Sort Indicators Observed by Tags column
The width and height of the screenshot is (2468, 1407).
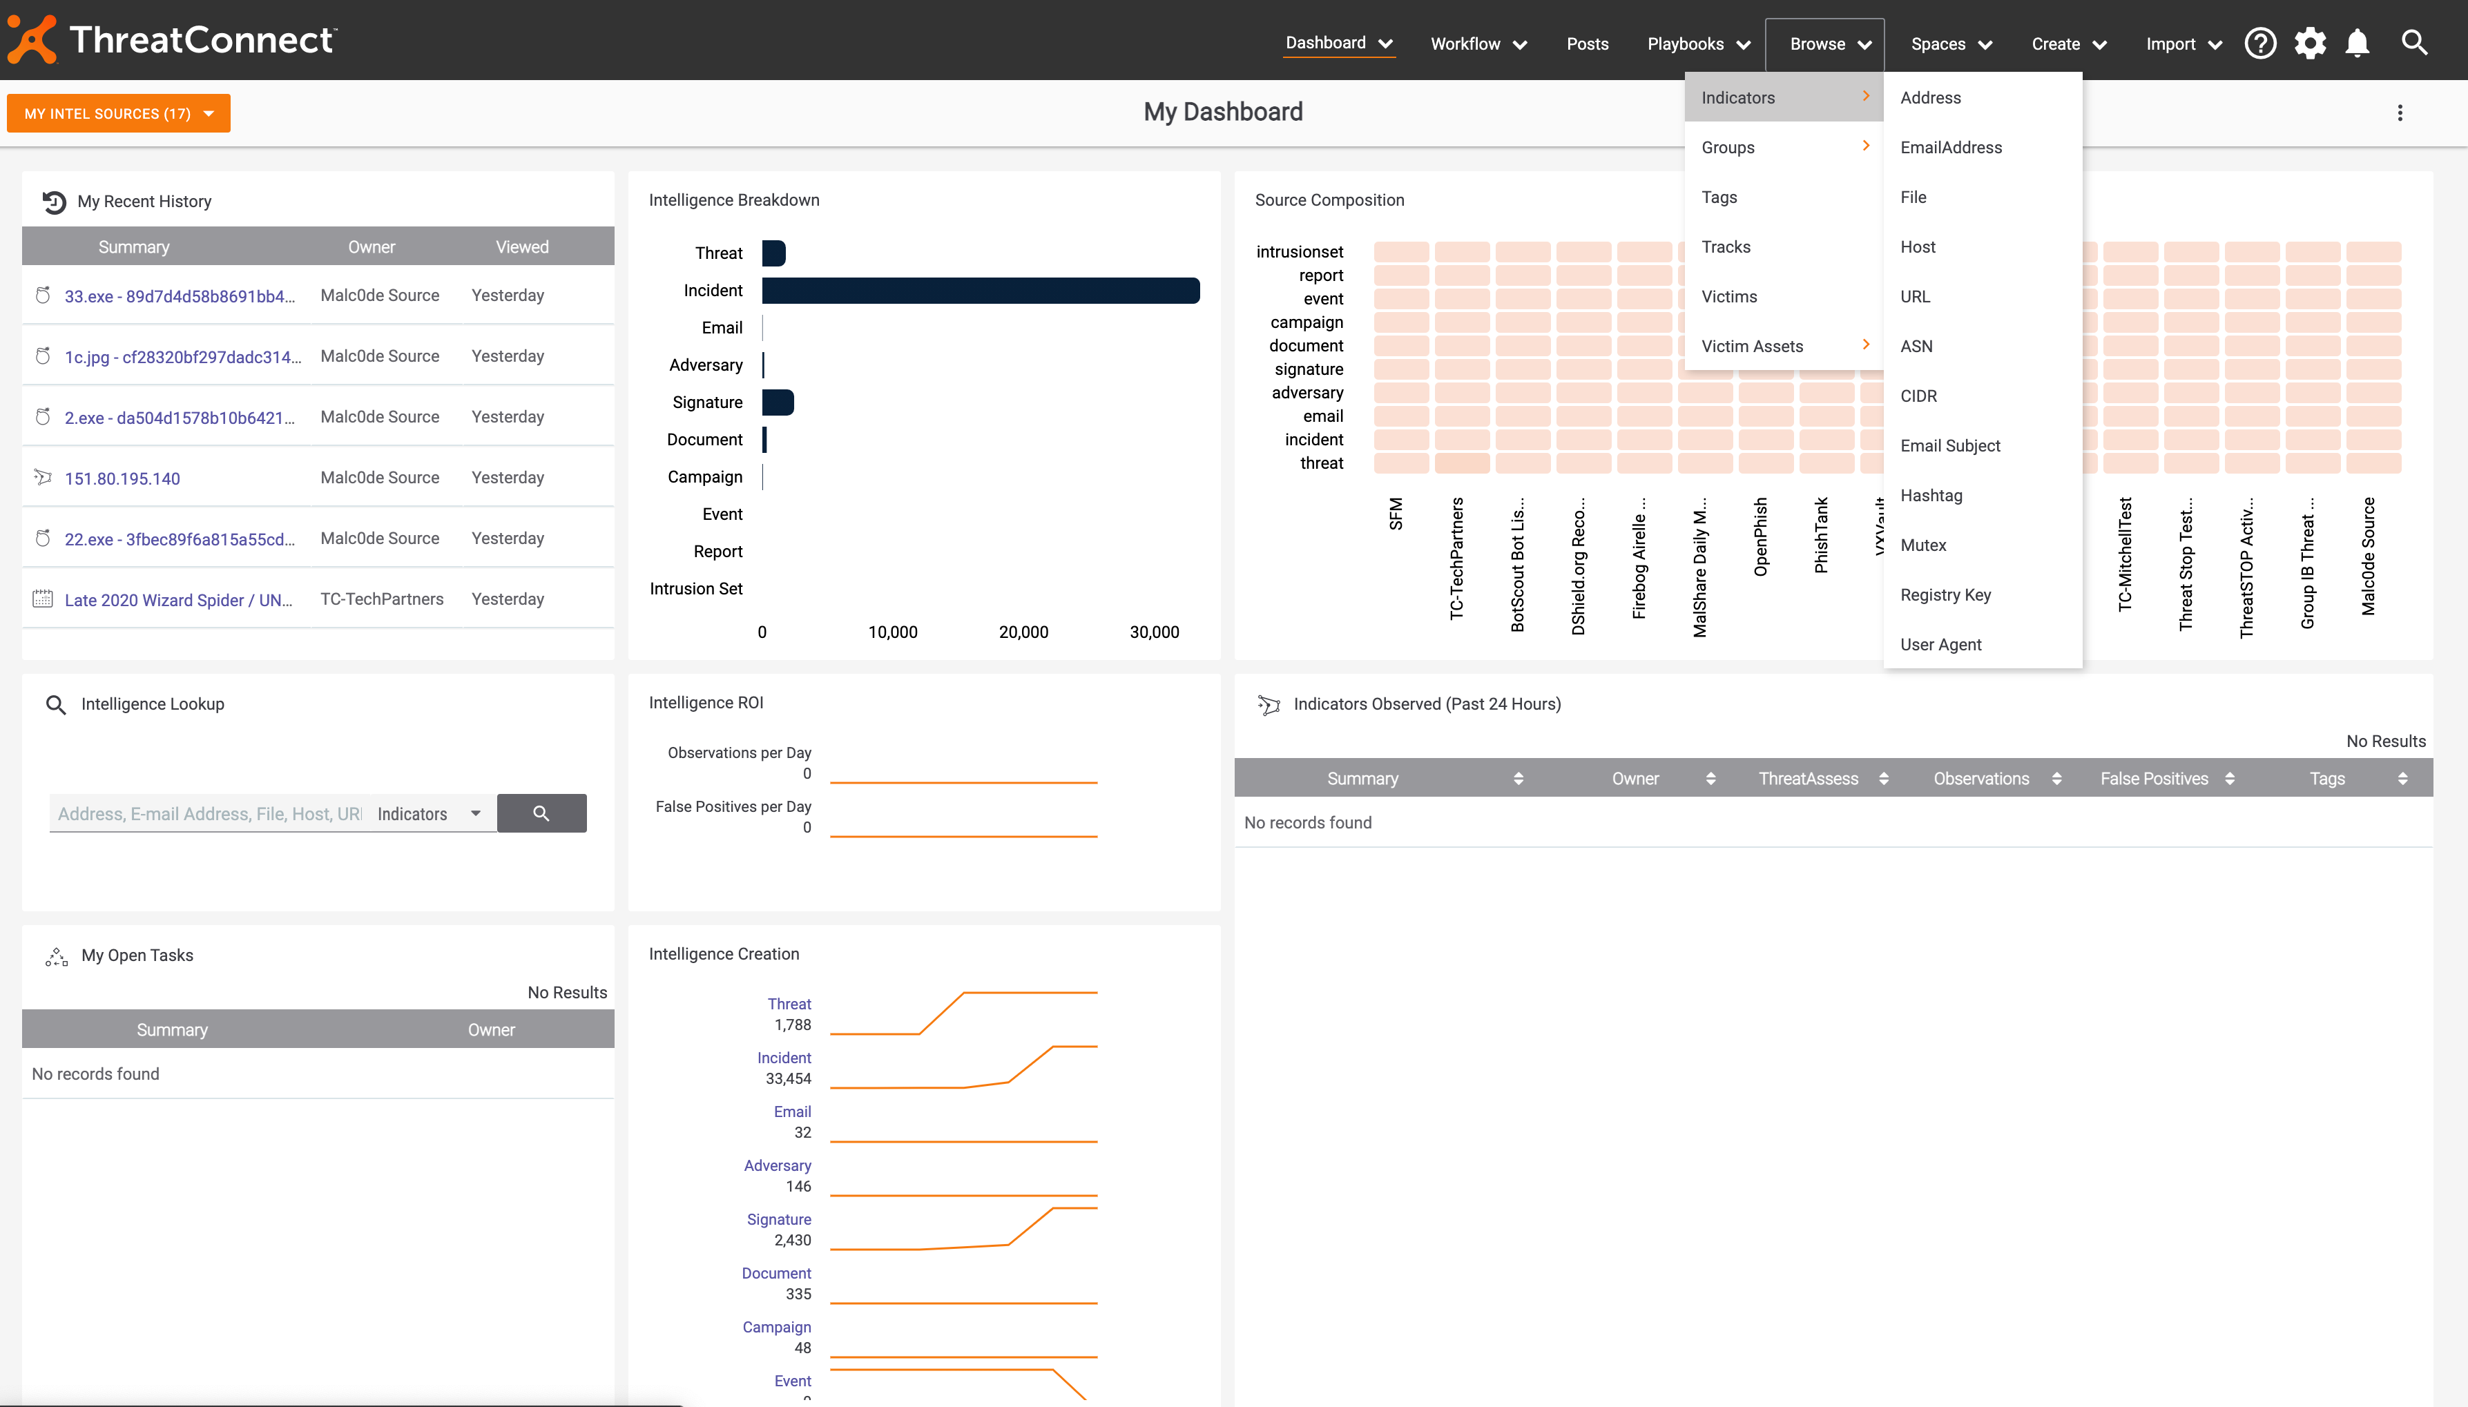2402,779
